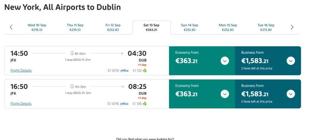Expand Business fares for 14:50 flight
Screen dimensions: 320x140
(x=290, y=61)
